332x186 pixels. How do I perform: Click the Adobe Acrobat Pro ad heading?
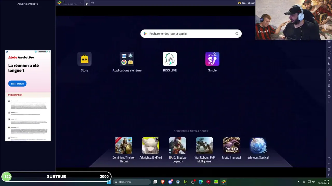(x=21, y=57)
